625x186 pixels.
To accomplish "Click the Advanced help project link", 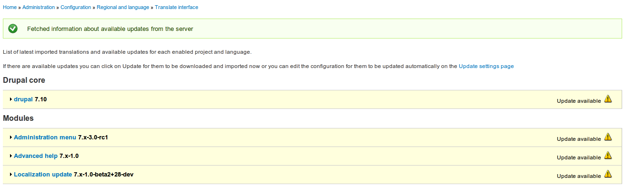I will tap(36, 156).
